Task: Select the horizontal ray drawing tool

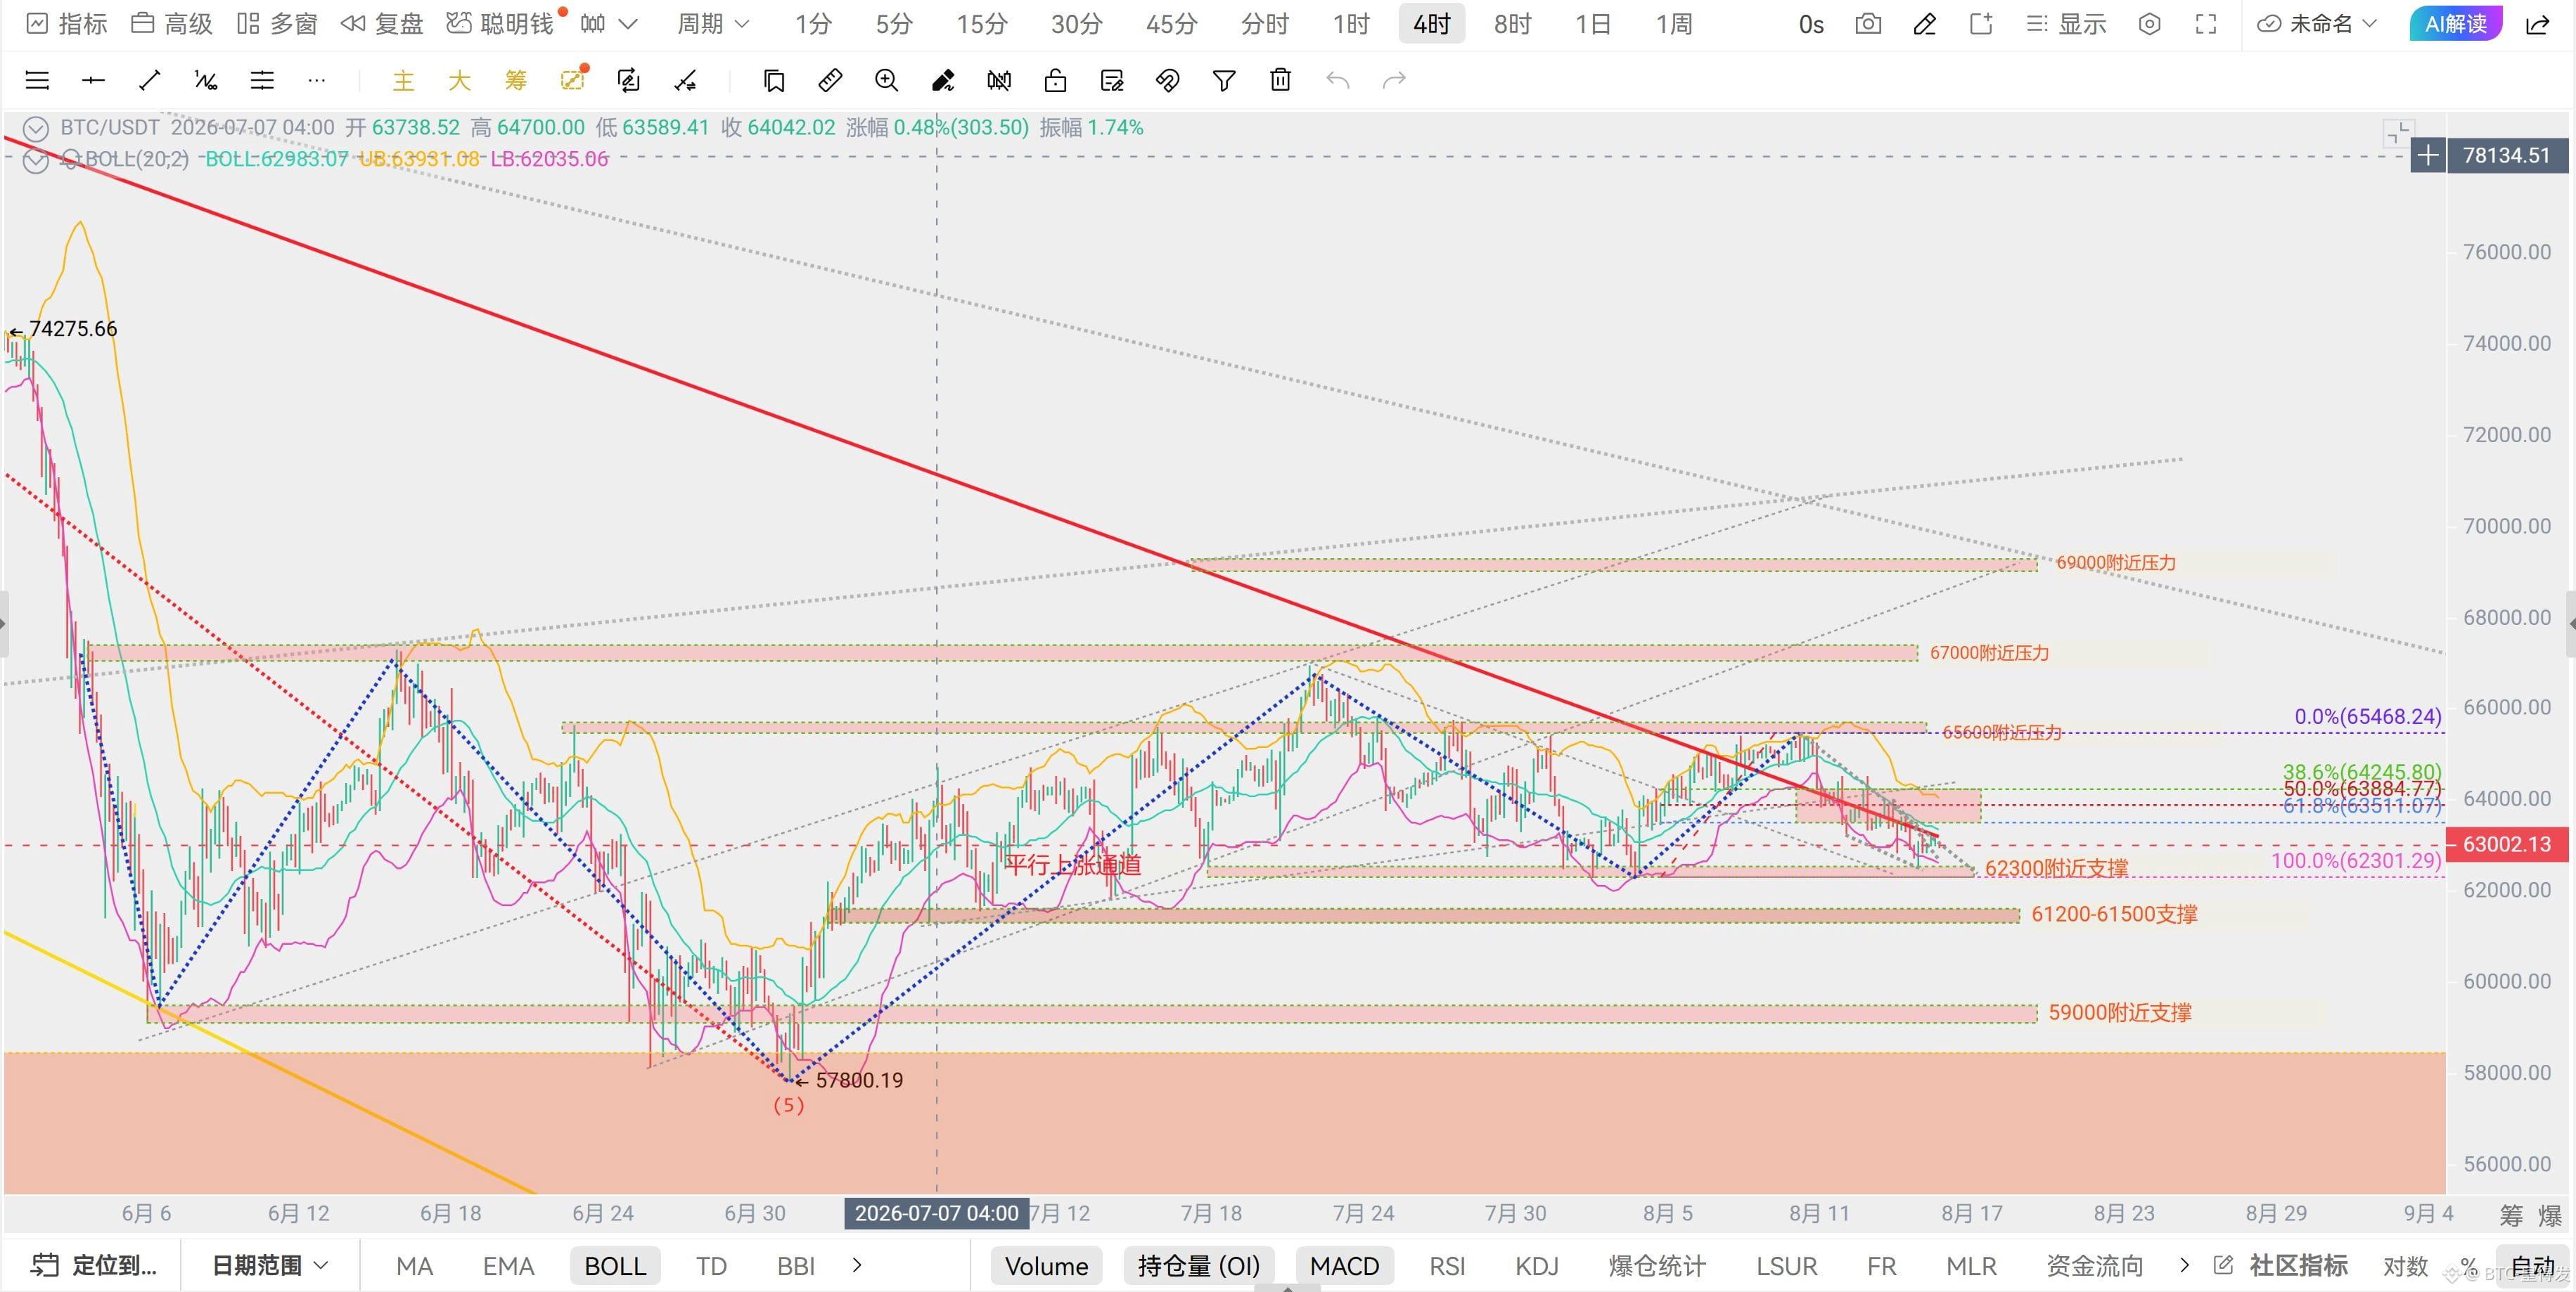Action: tap(93, 80)
